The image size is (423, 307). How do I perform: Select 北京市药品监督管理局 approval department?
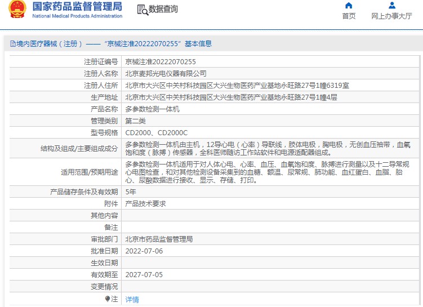pos(159,239)
